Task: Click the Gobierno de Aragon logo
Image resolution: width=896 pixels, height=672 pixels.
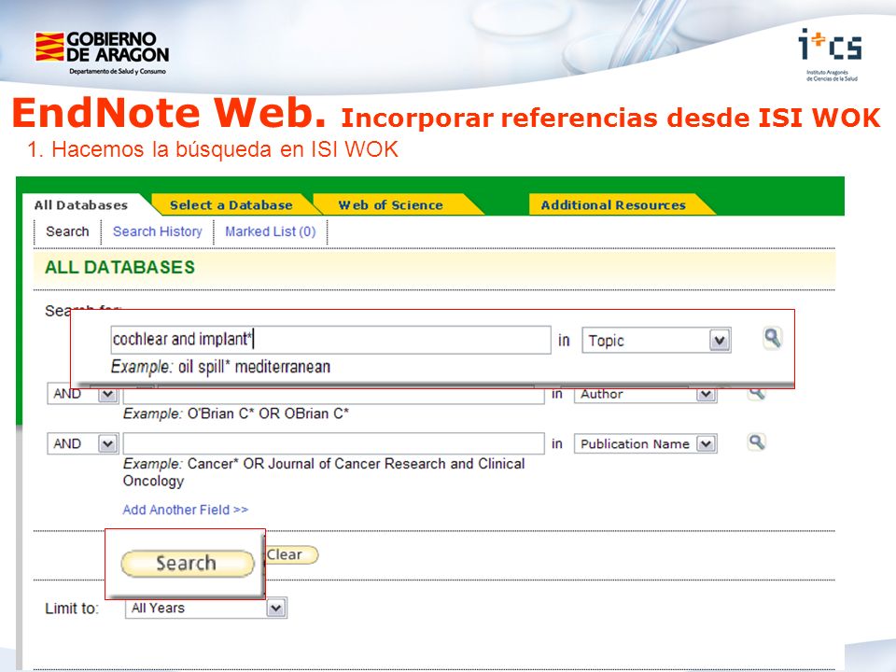Action: (x=103, y=53)
